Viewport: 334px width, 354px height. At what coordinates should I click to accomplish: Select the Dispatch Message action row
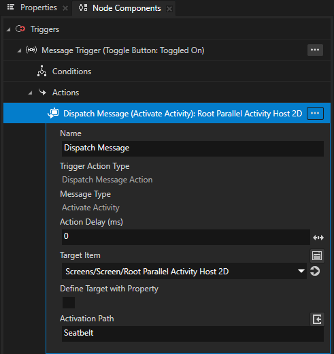(167, 113)
